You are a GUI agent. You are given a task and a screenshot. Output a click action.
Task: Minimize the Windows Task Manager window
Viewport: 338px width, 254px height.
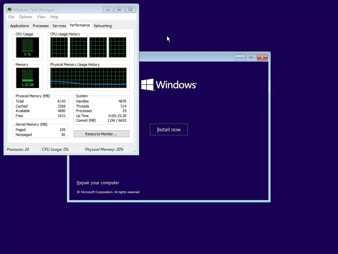(108, 10)
